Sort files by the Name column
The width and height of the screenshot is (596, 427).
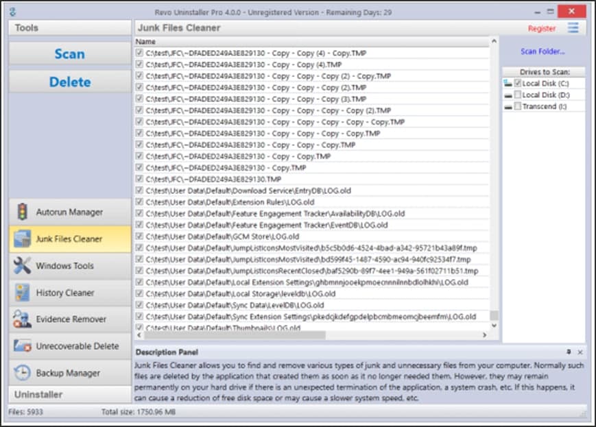[x=147, y=41]
